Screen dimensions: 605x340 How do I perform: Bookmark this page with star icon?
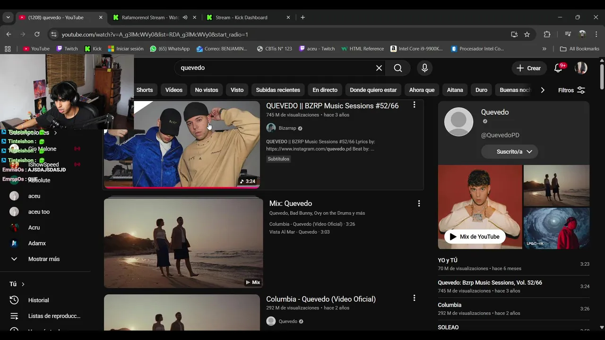(527, 34)
